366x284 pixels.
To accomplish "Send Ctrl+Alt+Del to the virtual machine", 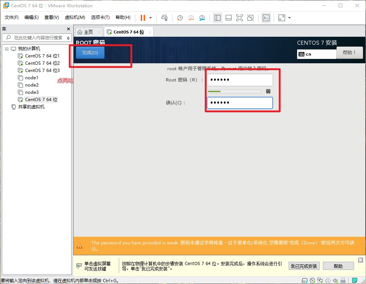I will 164,18.
